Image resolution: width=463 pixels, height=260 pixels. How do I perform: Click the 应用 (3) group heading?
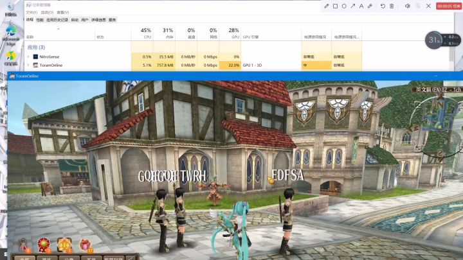coord(36,47)
